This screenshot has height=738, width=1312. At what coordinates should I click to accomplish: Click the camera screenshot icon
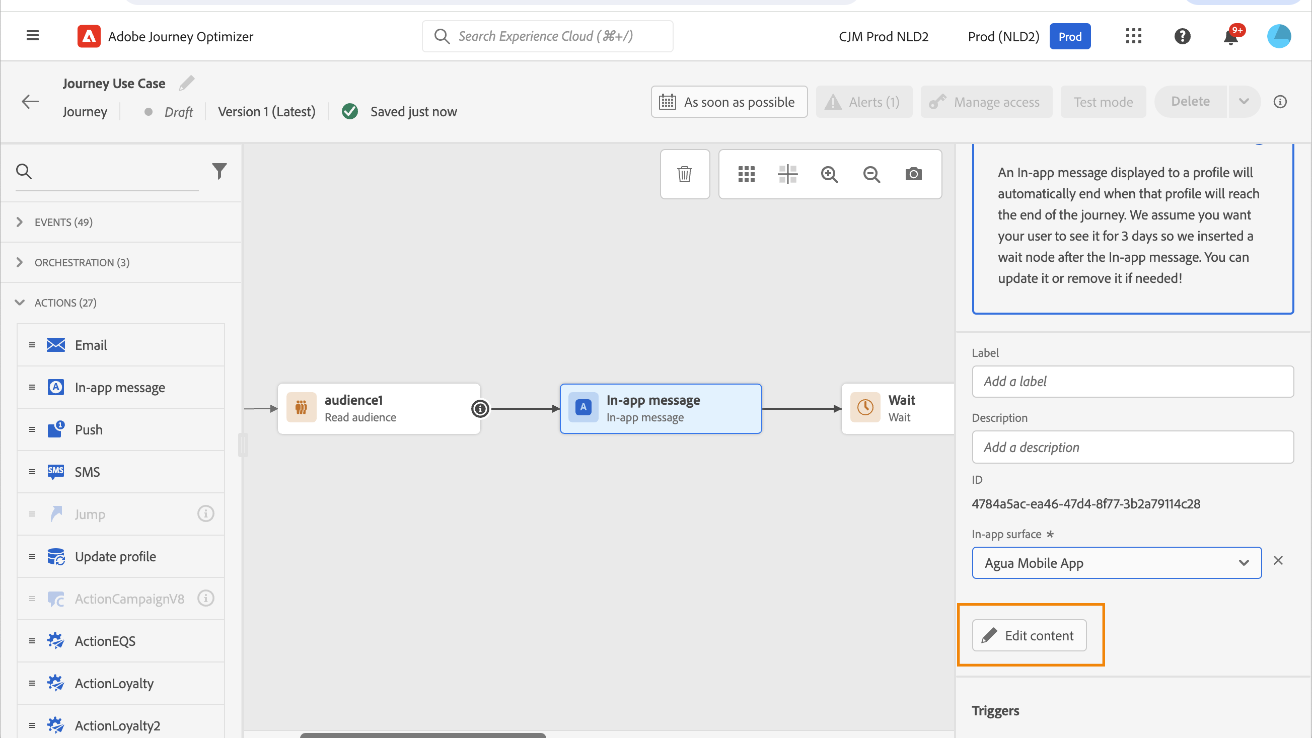[x=913, y=174]
